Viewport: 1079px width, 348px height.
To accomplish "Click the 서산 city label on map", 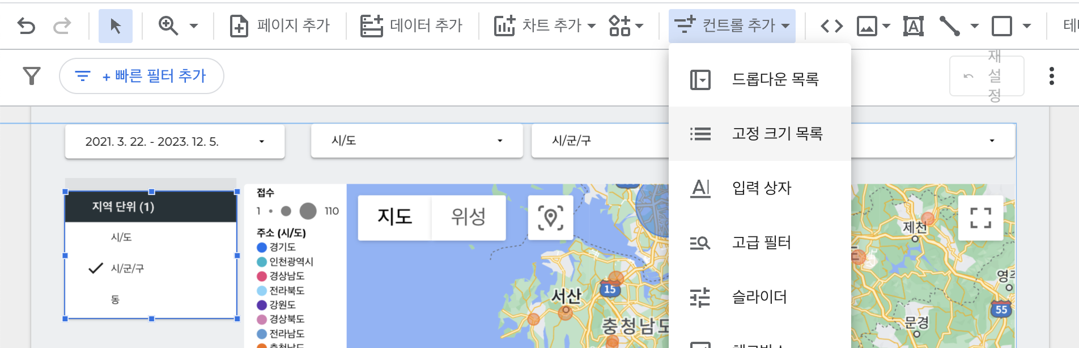I will pos(567,296).
